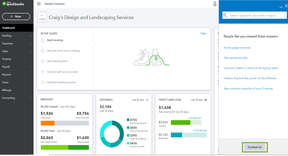Check Connect with an accountant step circle
288x156 pixels.
pyautogui.click(x=43, y=72)
